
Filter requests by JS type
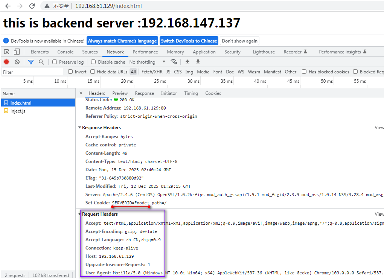point(168,72)
